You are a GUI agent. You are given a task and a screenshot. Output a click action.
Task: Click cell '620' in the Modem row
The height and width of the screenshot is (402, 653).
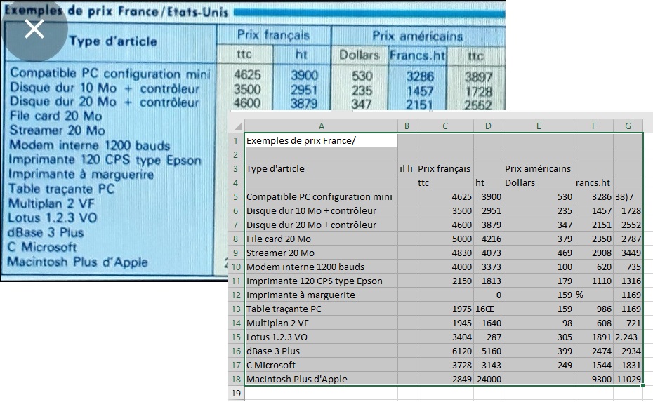point(594,267)
